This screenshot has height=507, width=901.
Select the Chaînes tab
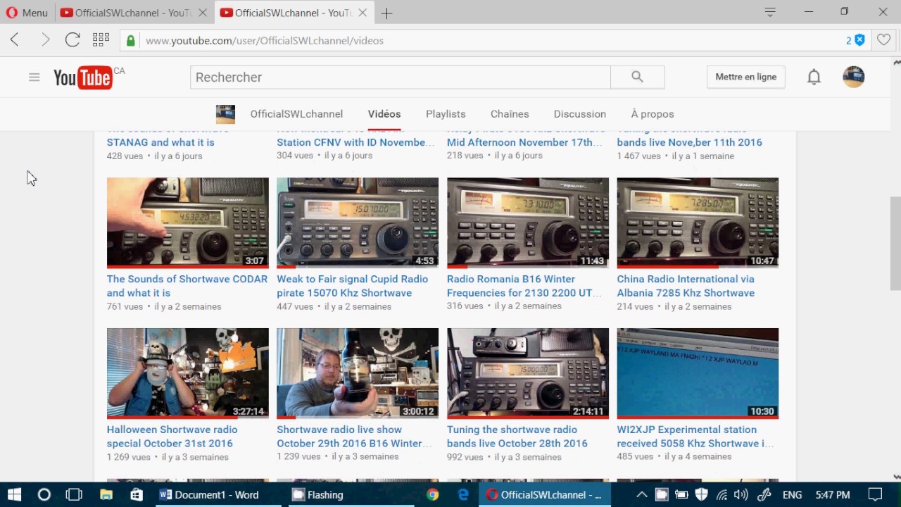(510, 114)
